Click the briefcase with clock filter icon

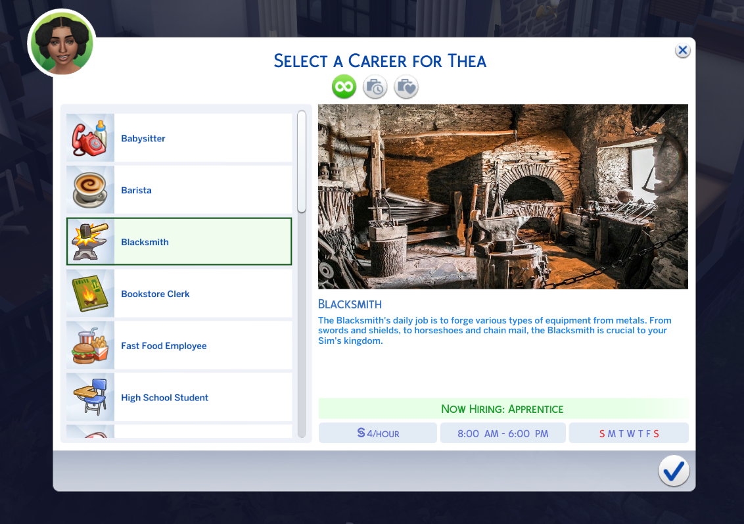click(375, 86)
